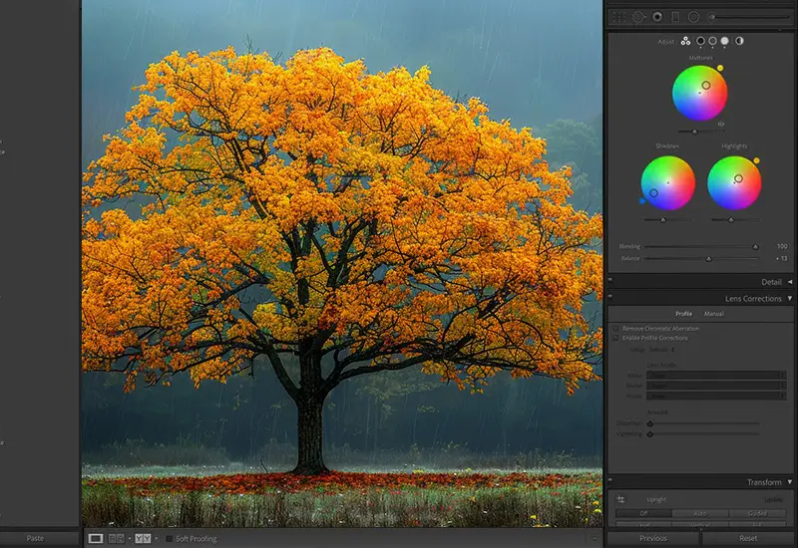Switch Color Grading to Global view
This screenshot has width=798, height=548.
(739, 41)
